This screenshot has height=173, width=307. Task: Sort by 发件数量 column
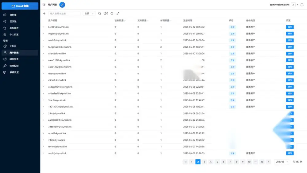pos(143,20)
